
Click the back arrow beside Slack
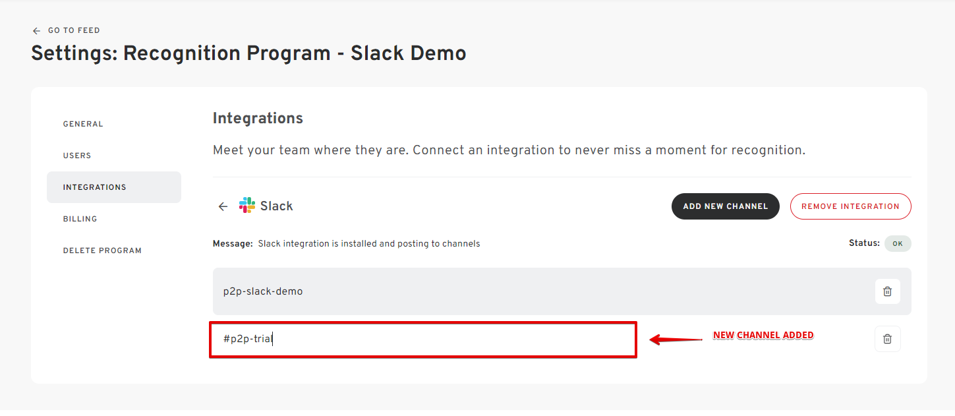click(x=223, y=206)
